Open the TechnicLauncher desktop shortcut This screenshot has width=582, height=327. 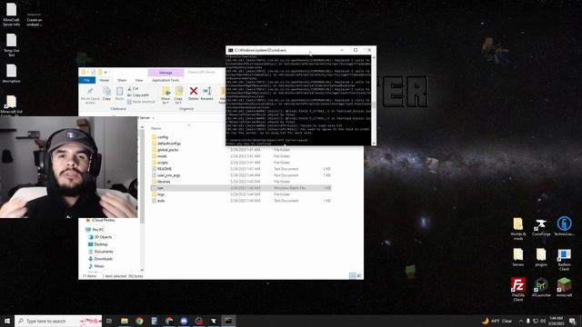tap(564, 226)
